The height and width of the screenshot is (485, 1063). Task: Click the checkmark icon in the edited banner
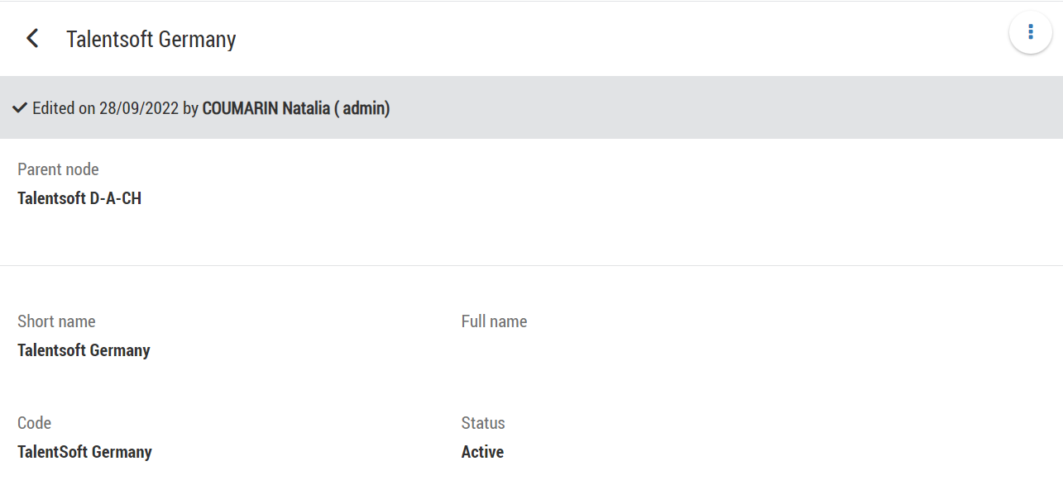[x=21, y=108]
